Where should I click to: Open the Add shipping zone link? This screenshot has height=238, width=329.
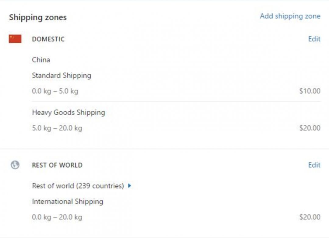(x=290, y=16)
